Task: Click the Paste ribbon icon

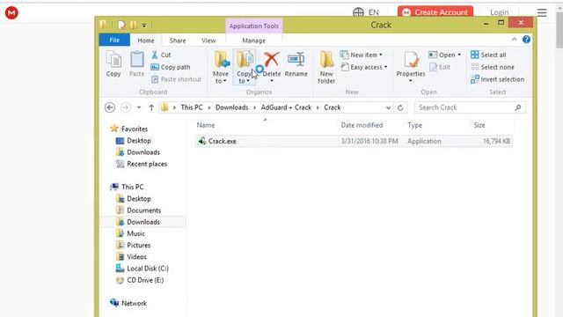Action: coord(137,64)
